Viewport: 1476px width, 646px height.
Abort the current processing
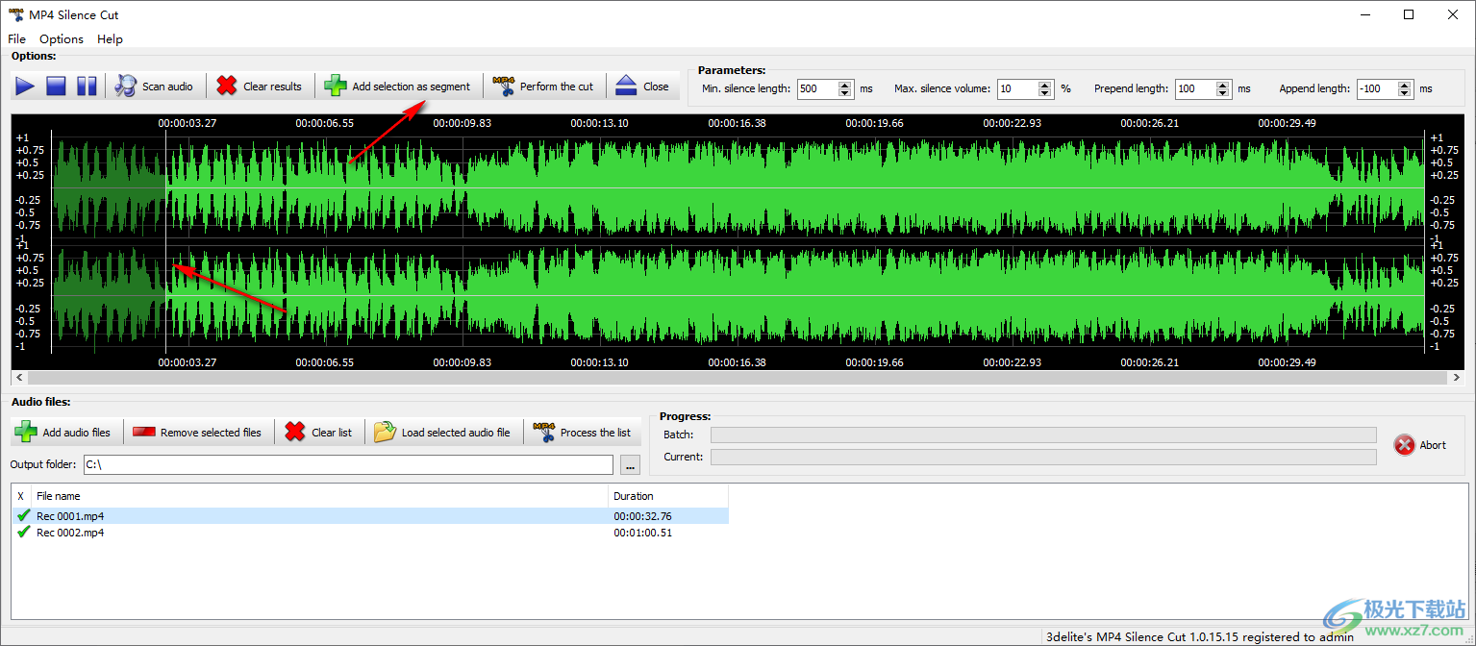1420,445
